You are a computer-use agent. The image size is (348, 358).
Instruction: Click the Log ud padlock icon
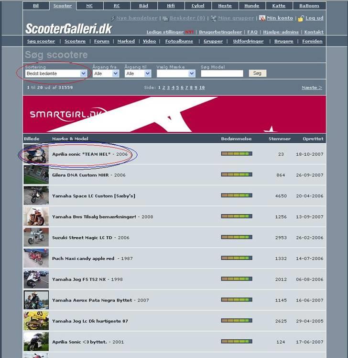(301, 18)
